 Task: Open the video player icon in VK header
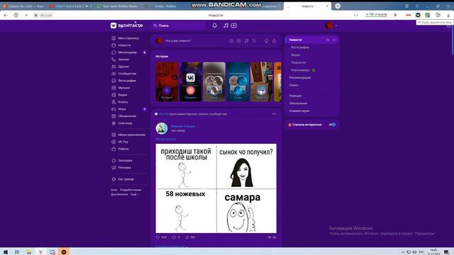pyautogui.click(x=234, y=25)
